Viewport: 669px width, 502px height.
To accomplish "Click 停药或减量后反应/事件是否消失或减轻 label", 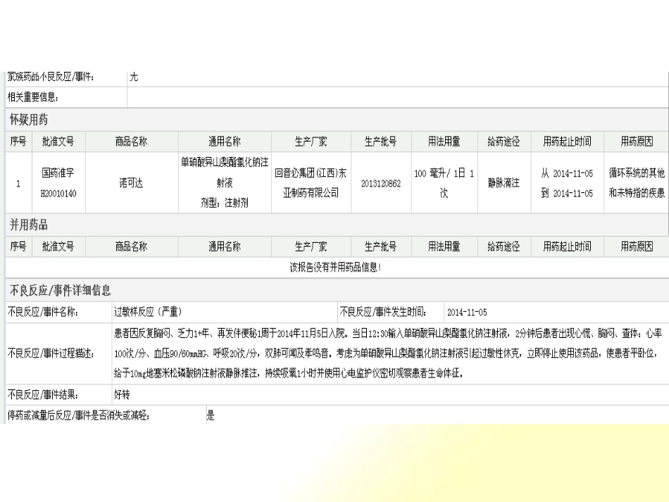I will [78, 415].
